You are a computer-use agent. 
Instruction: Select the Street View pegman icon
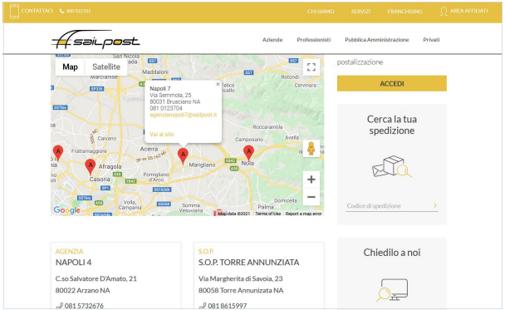[311, 149]
